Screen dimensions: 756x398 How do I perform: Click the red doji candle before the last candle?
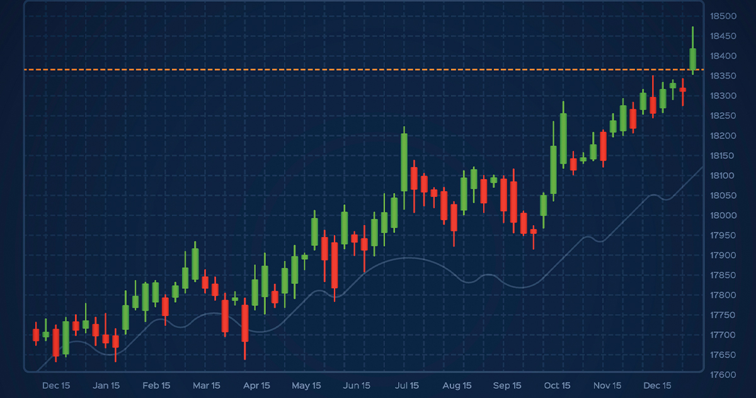[x=682, y=90]
